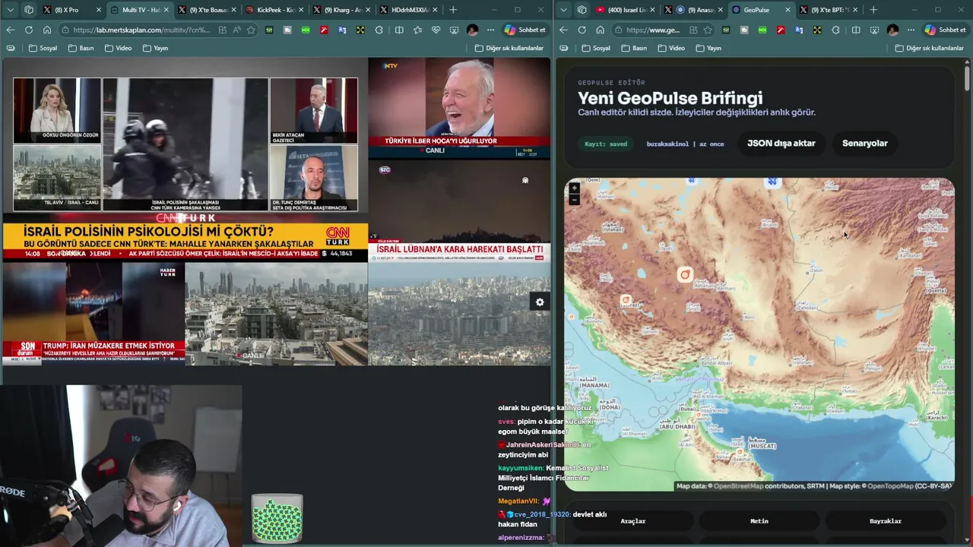
Task: Go back in right browser
Action: (x=563, y=30)
